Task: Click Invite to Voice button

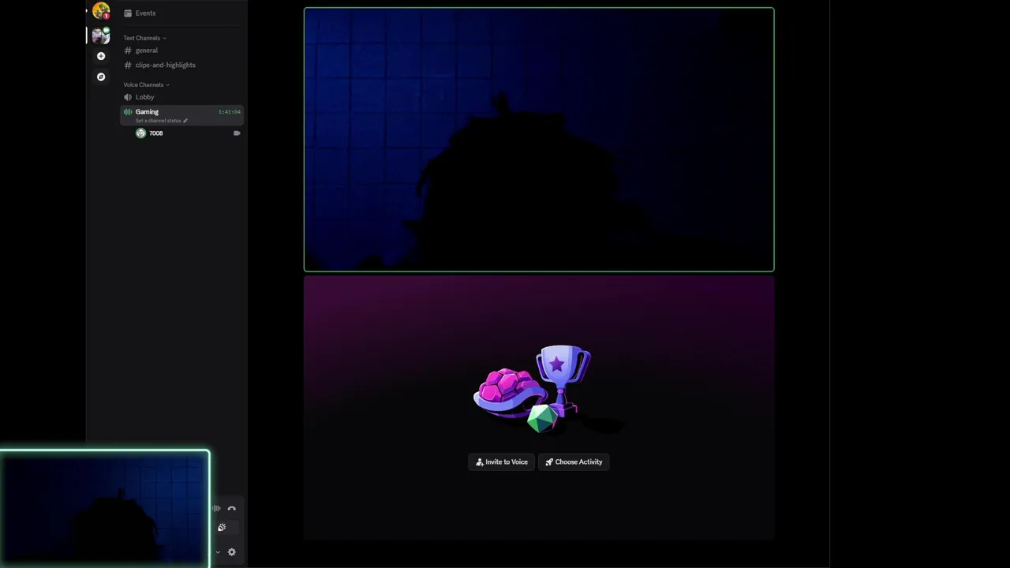Action: (502, 462)
